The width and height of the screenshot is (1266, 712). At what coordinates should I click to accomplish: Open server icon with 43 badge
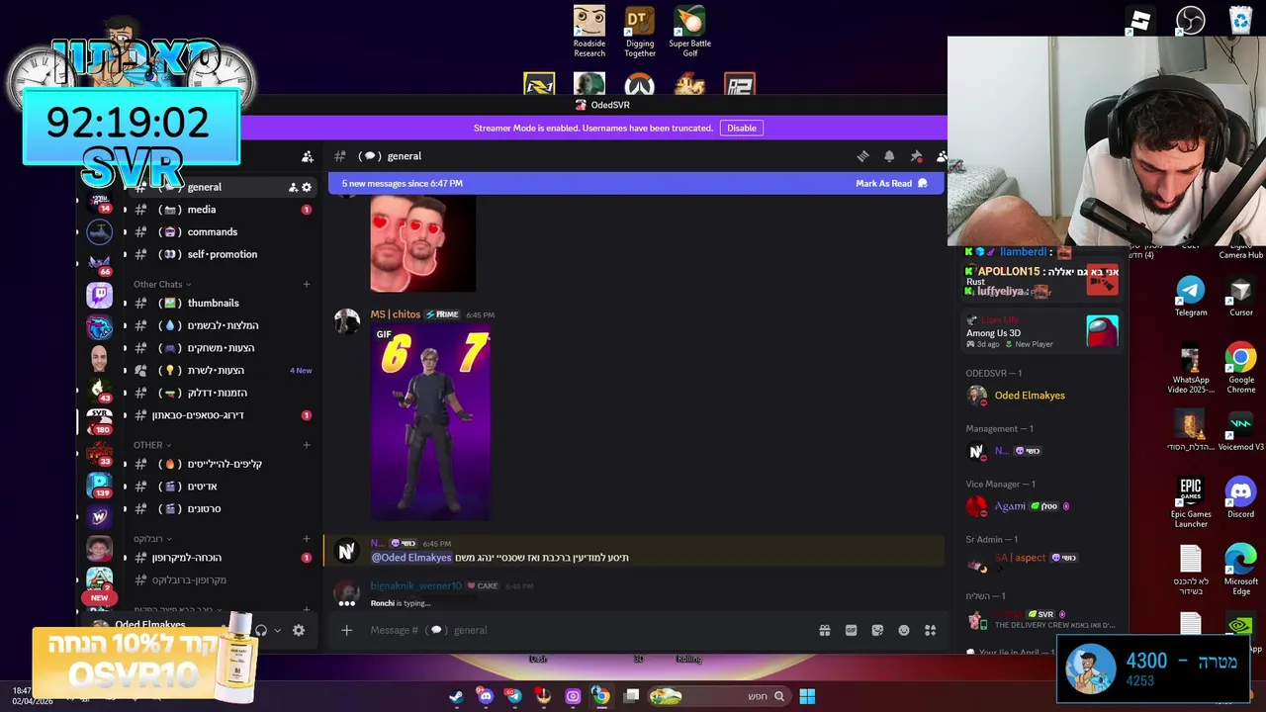99,390
